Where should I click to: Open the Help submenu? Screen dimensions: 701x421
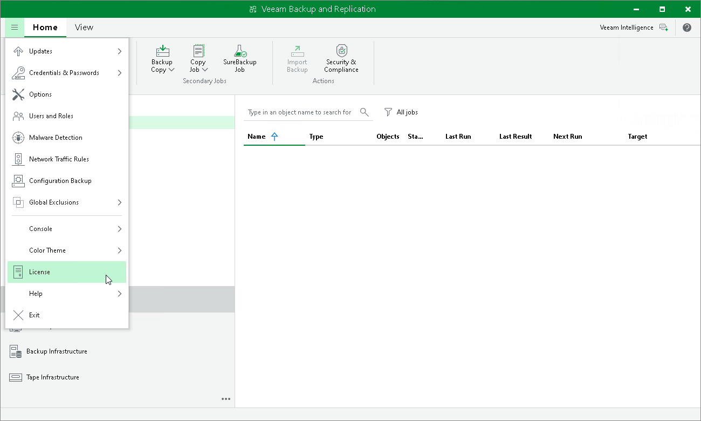[67, 294]
